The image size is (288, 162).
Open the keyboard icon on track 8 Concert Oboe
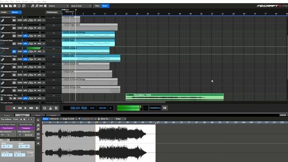[14, 44]
